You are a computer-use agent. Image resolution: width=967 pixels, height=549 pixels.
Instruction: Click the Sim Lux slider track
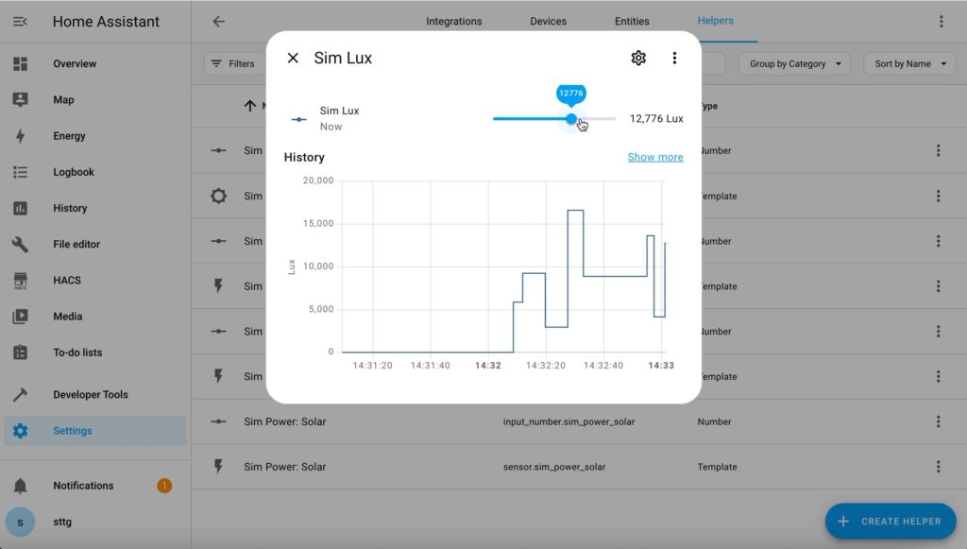[x=553, y=118]
